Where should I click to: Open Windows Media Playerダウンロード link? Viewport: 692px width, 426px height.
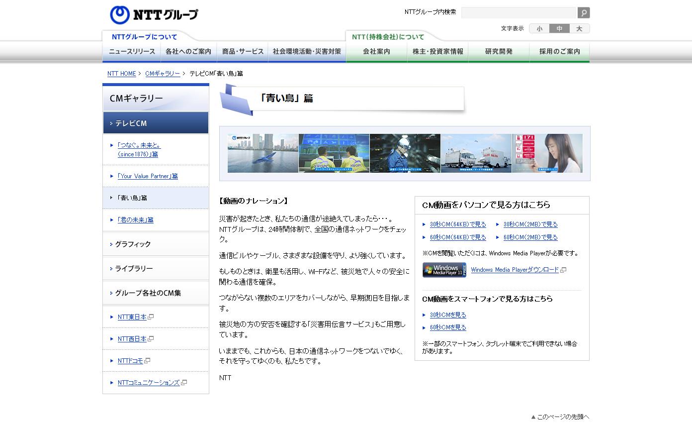515,270
